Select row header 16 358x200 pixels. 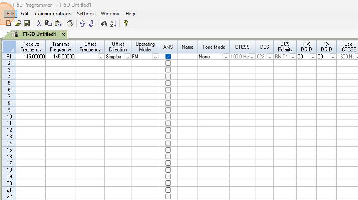pyautogui.click(x=9, y=156)
